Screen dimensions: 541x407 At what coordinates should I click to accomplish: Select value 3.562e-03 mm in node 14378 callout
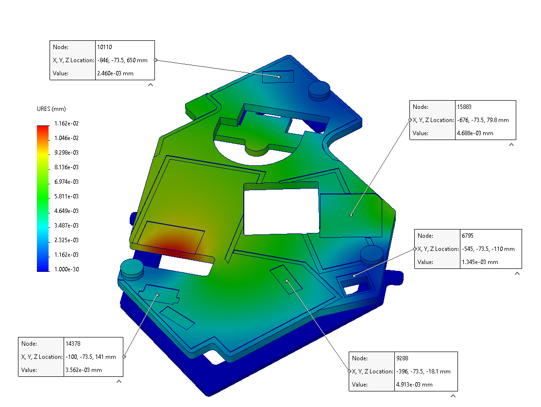(84, 370)
